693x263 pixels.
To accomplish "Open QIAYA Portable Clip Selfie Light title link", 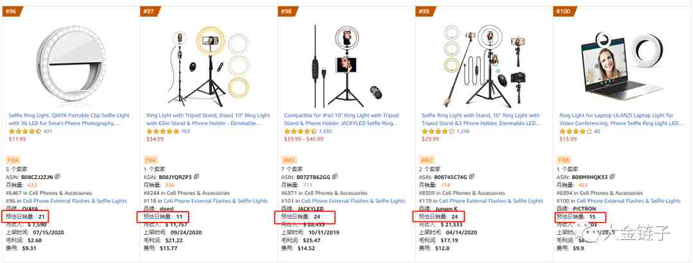I will tap(69, 119).
